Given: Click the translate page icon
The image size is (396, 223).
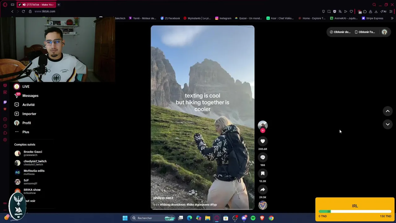Looking at the screenshot, I should tap(340, 11).
